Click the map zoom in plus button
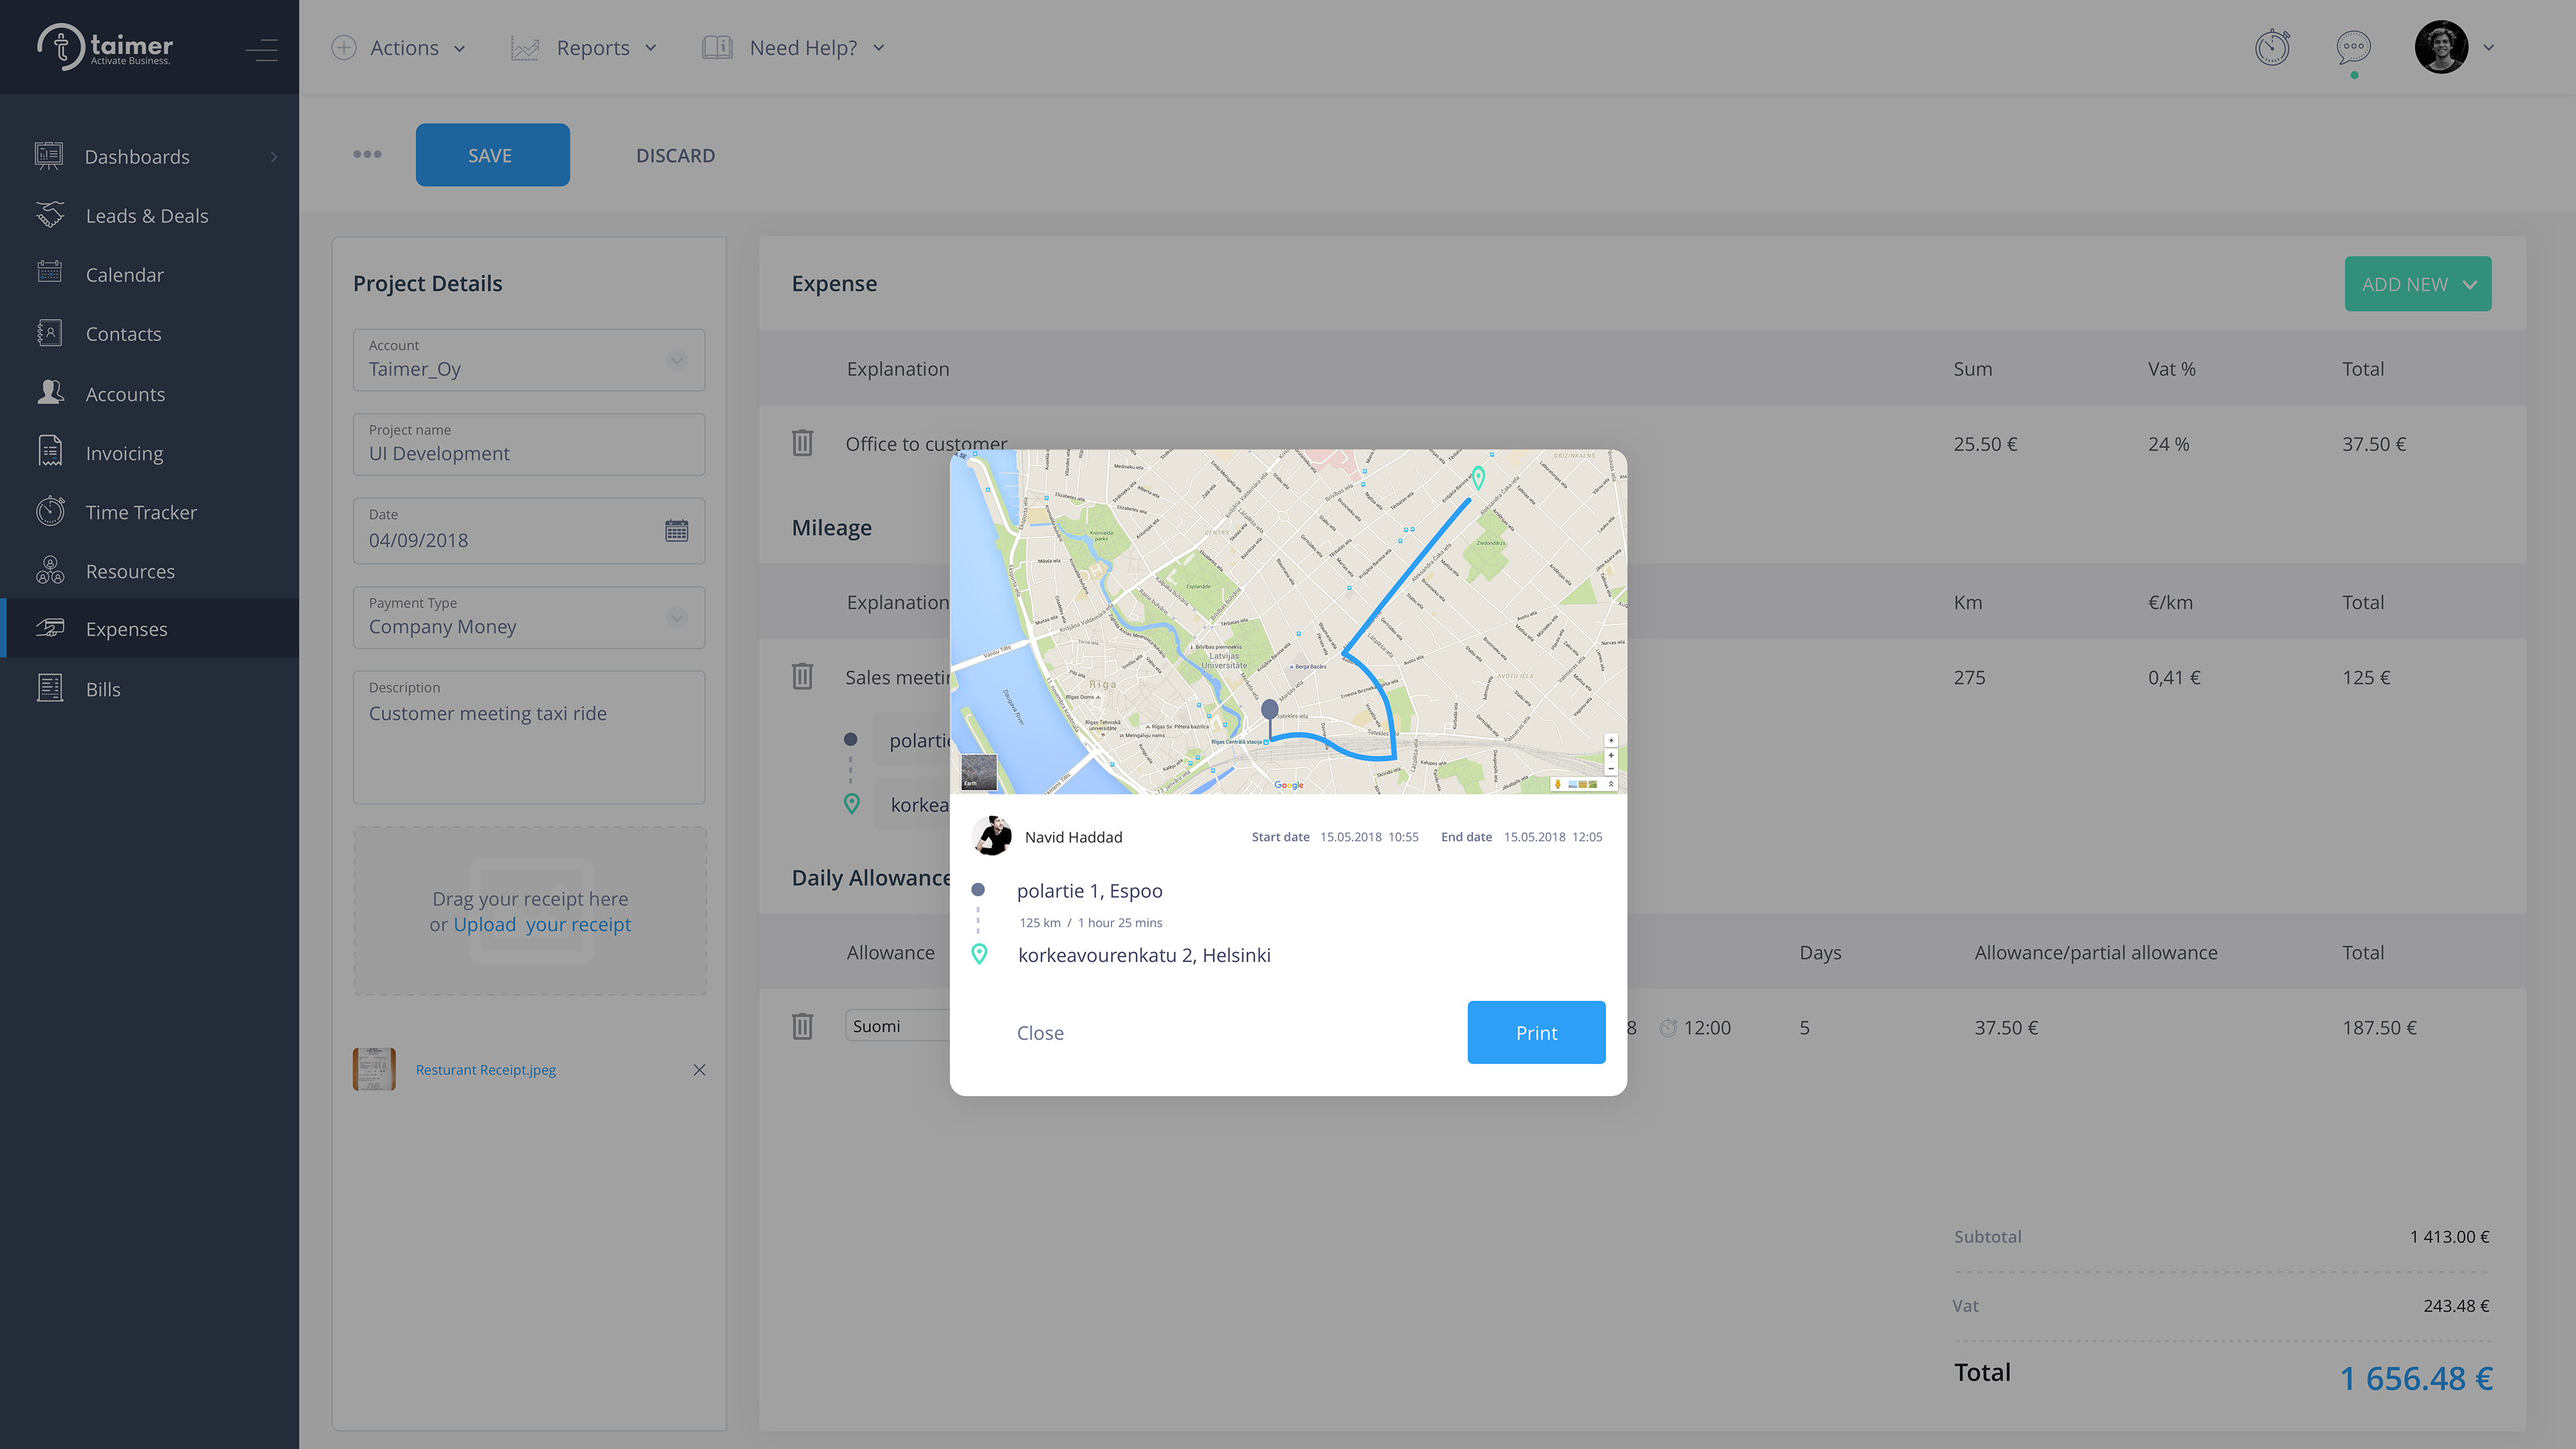 click(1610, 756)
